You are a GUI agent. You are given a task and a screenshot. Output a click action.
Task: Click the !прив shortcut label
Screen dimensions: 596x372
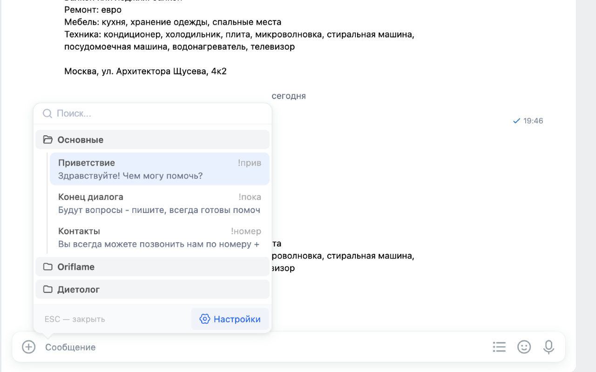coord(250,163)
